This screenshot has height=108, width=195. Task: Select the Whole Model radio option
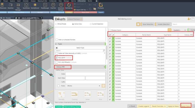56,24
